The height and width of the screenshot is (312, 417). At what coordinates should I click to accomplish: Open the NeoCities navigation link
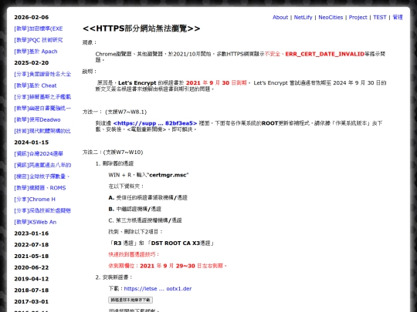click(x=331, y=17)
